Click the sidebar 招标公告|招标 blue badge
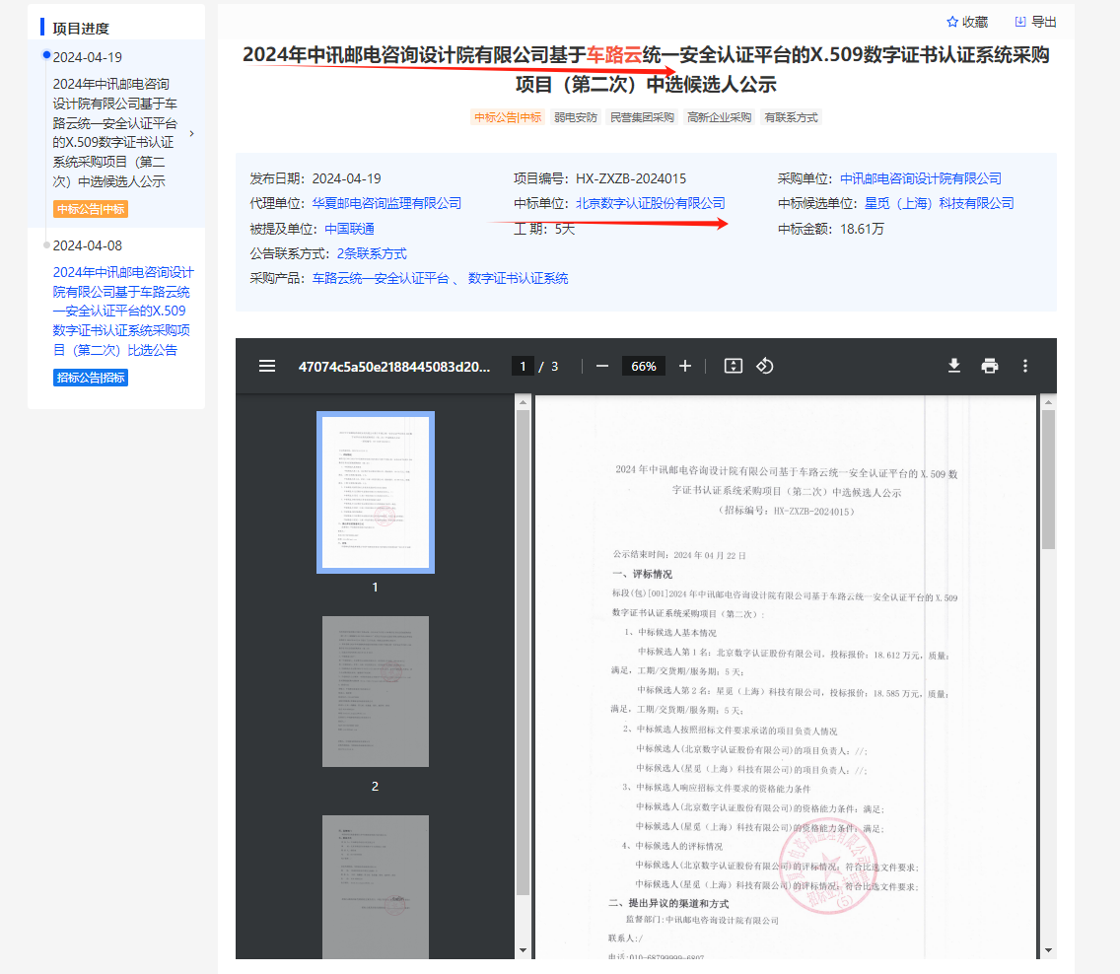The height and width of the screenshot is (974, 1120). (91, 378)
